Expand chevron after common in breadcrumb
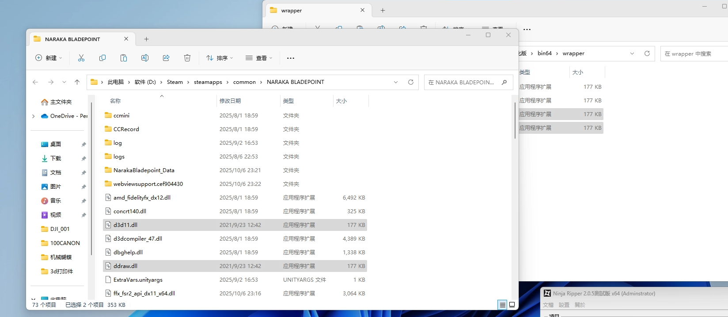This screenshot has height=317, width=728. click(262, 82)
